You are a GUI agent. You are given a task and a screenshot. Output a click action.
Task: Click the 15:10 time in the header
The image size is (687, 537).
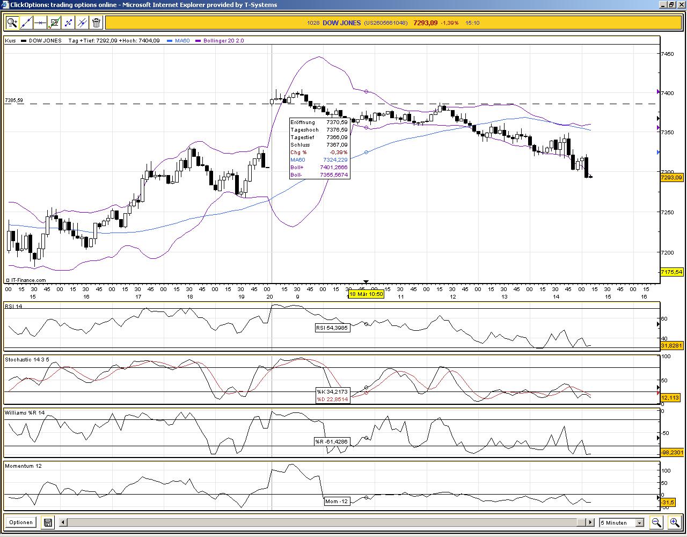pyautogui.click(x=472, y=23)
